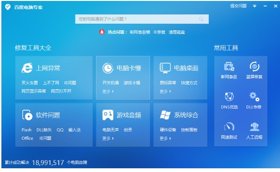Viewport: 280px width, 172px height.
Task: Select the 游戏卡慢 link
Action: (132, 83)
